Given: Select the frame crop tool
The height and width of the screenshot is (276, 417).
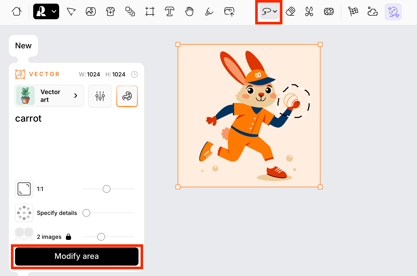Looking at the screenshot, I should pos(150,11).
